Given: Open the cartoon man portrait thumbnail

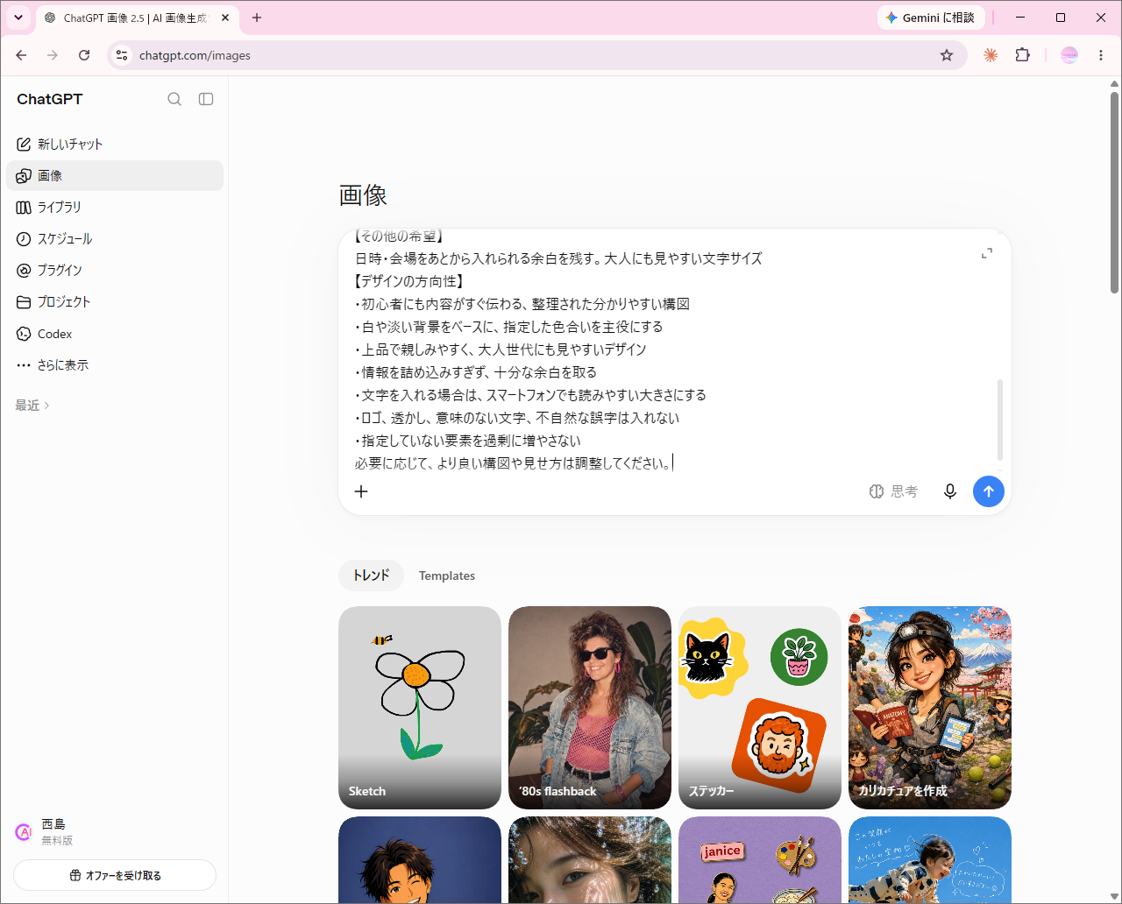Looking at the screenshot, I should tap(420, 859).
